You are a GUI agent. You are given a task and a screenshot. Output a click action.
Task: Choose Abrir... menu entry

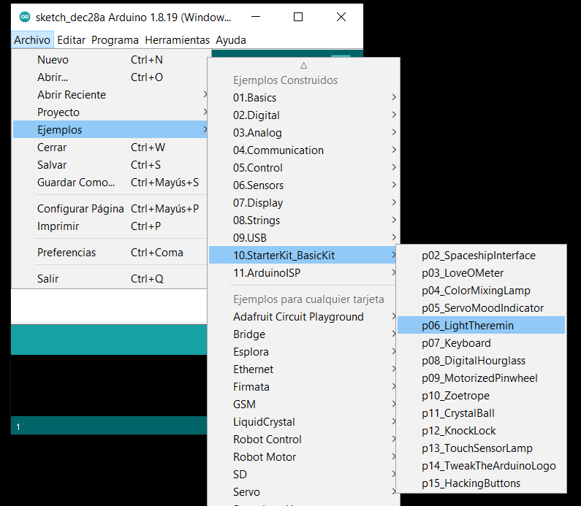click(110, 77)
